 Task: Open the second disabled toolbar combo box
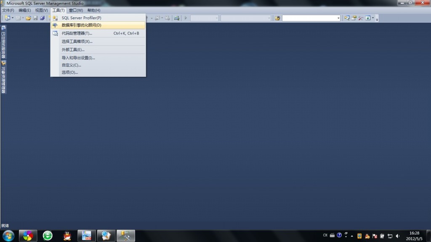pyautogui.click(x=246, y=18)
